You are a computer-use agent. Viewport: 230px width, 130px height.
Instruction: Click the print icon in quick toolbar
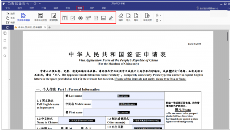pos(20,3)
